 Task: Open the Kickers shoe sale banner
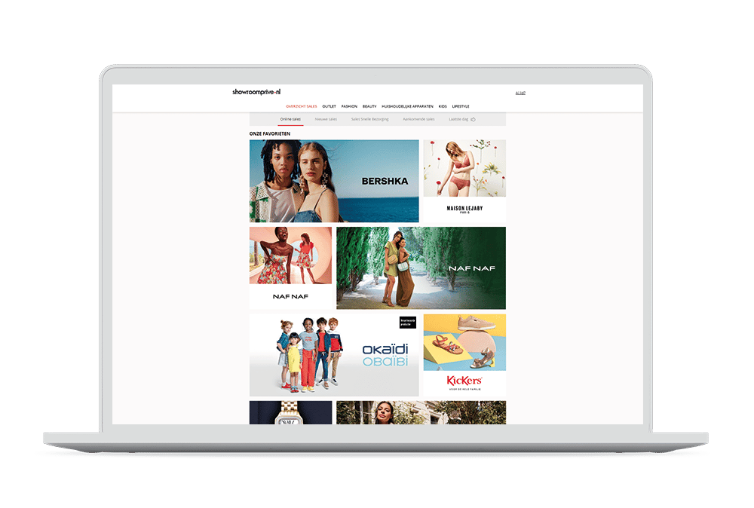click(x=464, y=353)
